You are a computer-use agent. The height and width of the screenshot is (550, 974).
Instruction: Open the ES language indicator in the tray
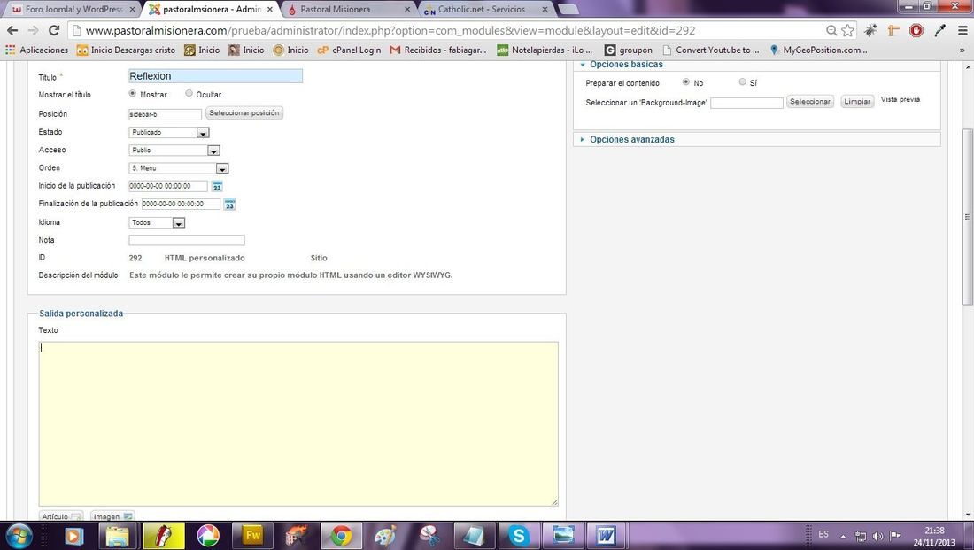(x=823, y=534)
